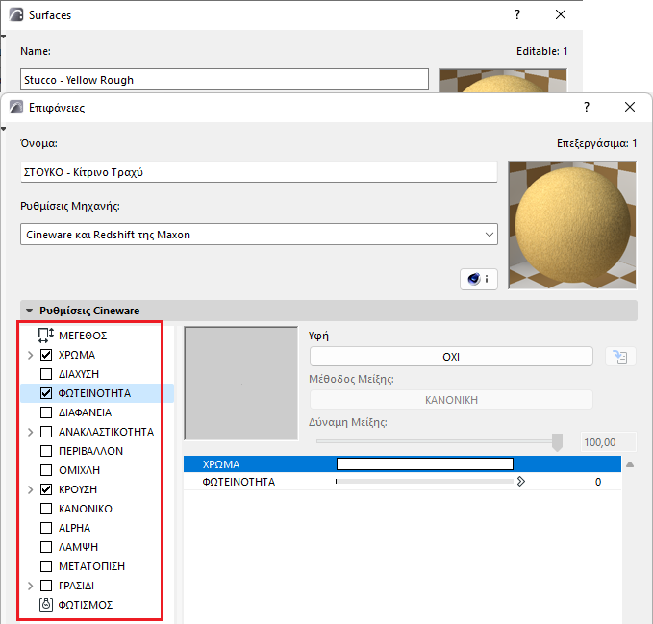
Task: Select the ΟΜΙΧΛΗ channel label
Action: tap(79, 470)
